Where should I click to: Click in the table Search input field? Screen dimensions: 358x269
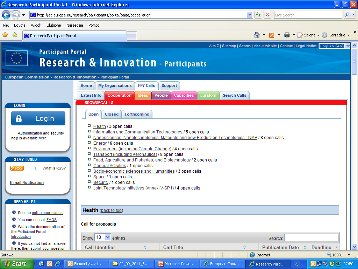click(x=311, y=237)
